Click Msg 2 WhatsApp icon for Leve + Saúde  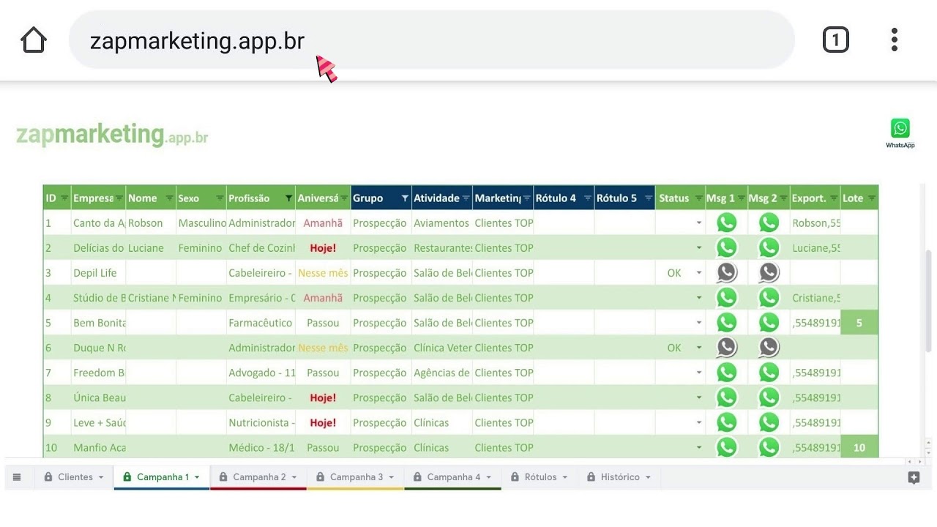click(769, 422)
